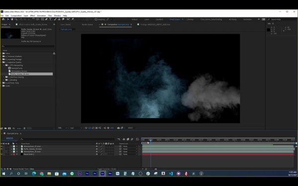Select the Zoom magnifier tool
Image resolution: width=298 pixels, height=186 pixels.
coord(16,19)
